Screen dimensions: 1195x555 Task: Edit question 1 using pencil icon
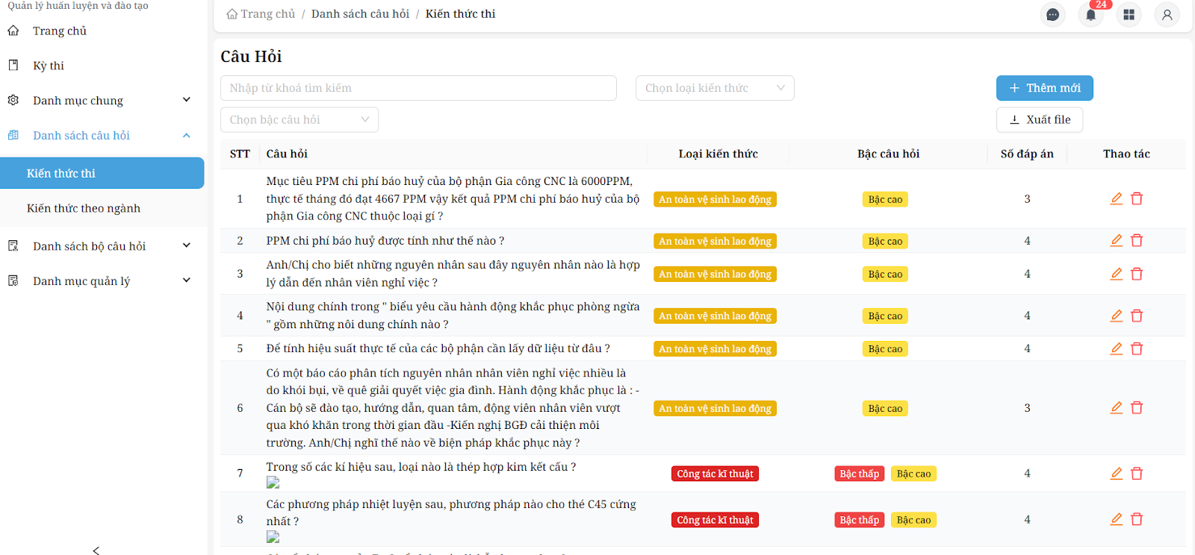tap(1116, 198)
